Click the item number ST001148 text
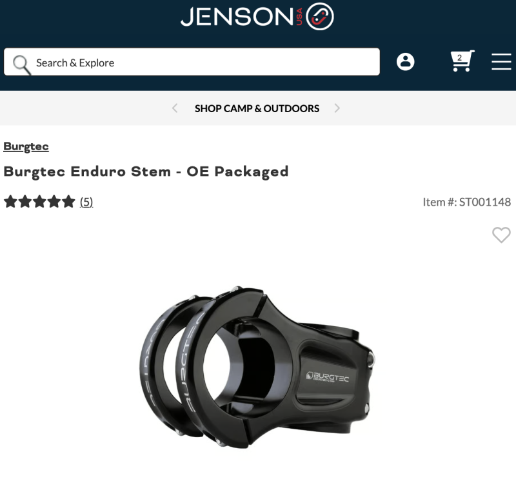Image resolution: width=516 pixels, height=479 pixels. pos(466,202)
